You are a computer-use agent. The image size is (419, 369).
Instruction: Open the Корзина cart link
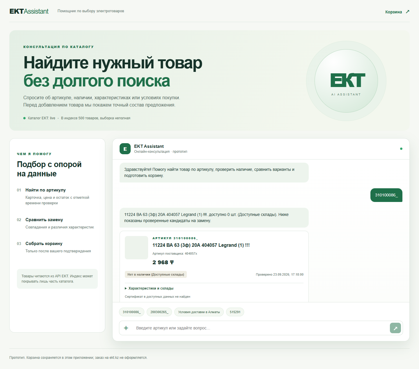[397, 12]
